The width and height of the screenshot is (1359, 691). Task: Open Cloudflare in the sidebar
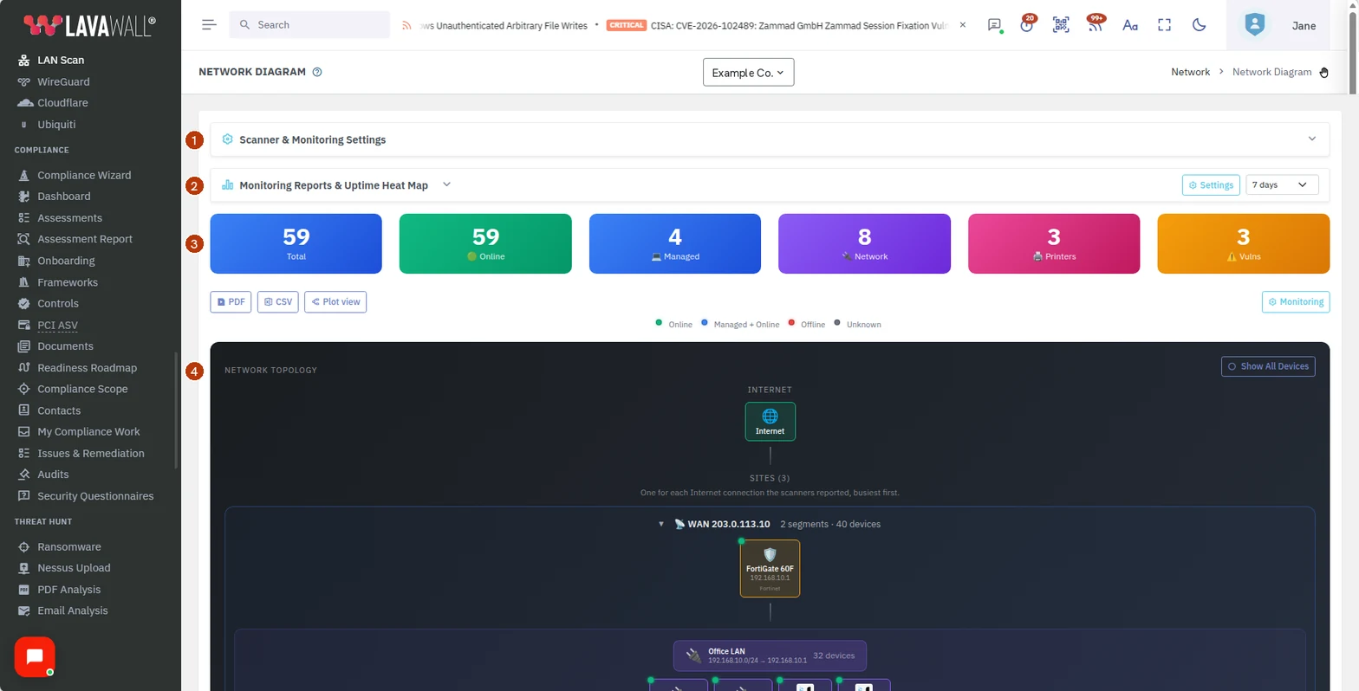(x=62, y=103)
